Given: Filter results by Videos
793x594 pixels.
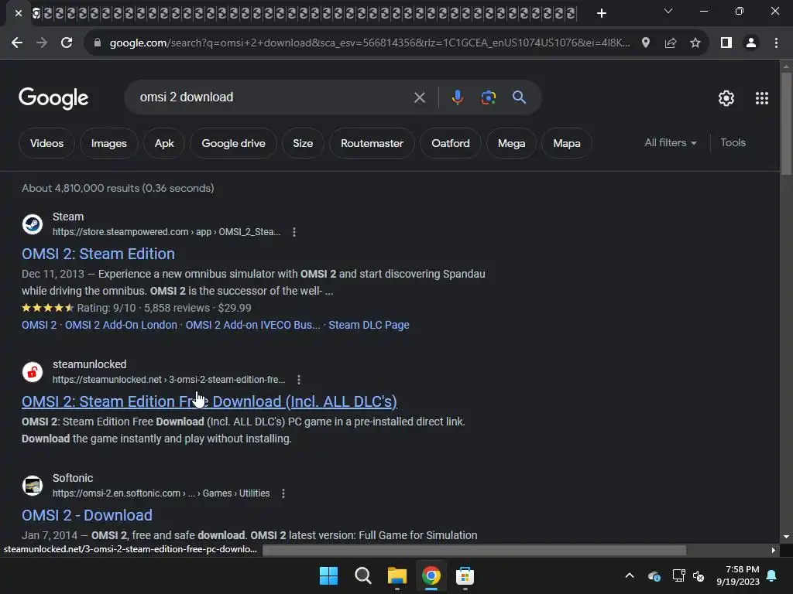Looking at the screenshot, I should (x=46, y=143).
